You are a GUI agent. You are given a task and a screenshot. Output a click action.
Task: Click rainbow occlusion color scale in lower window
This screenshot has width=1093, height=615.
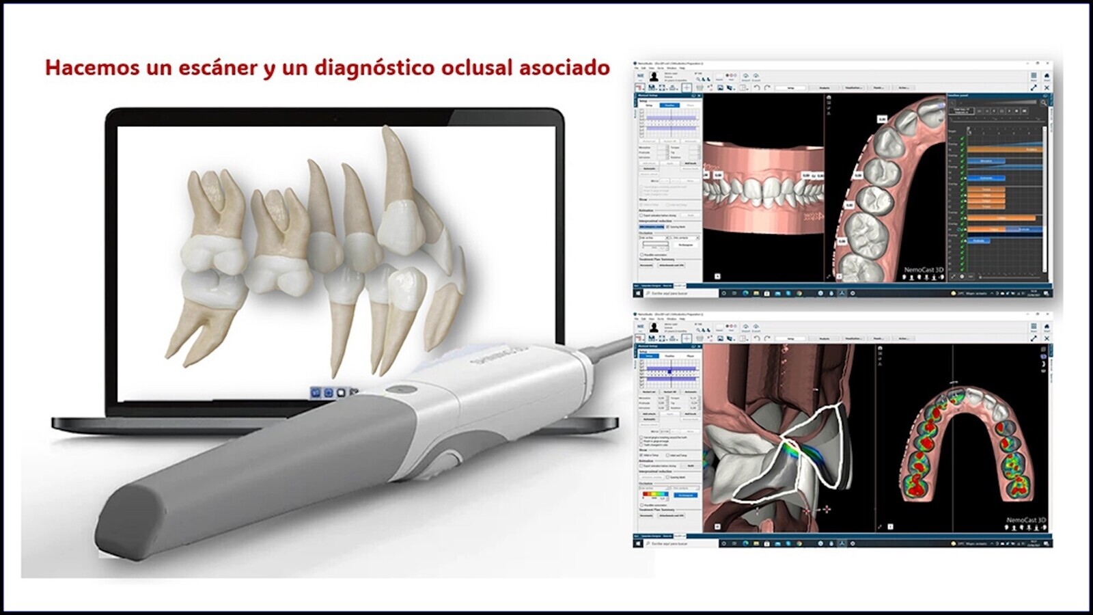pyautogui.click(x=655, y=494)
